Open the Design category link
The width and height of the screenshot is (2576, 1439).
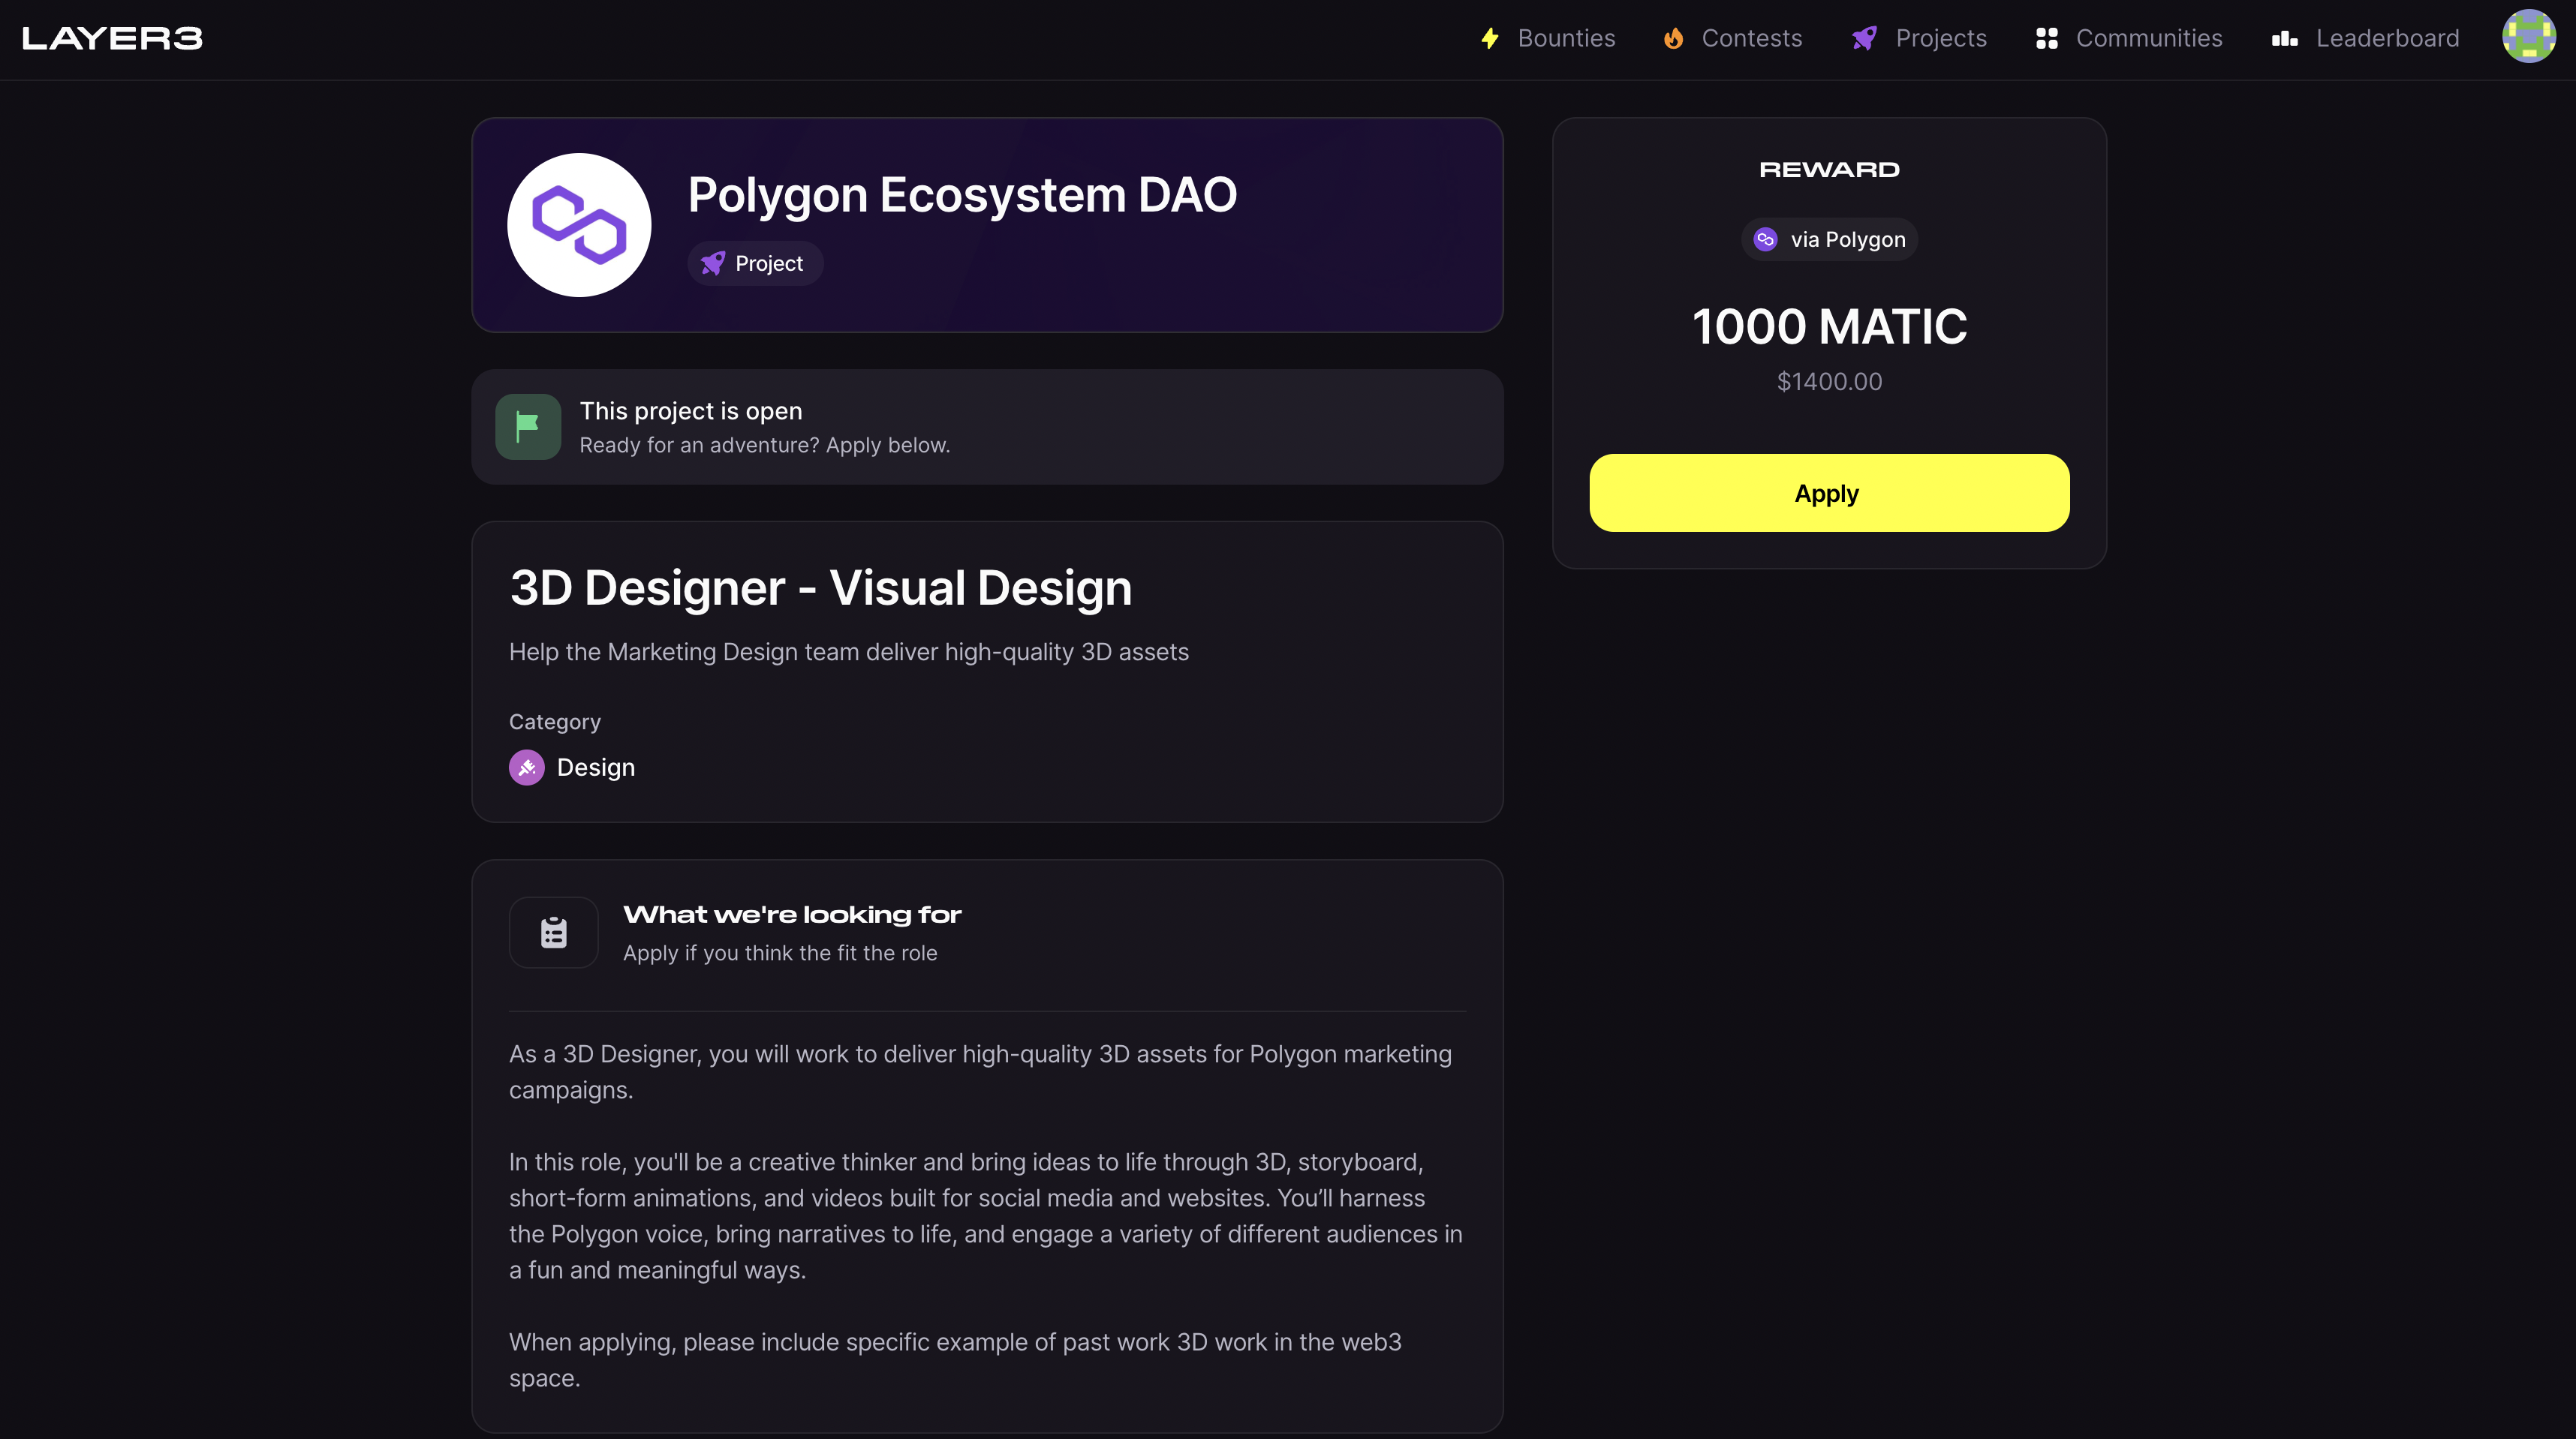(x=596, y=768)
